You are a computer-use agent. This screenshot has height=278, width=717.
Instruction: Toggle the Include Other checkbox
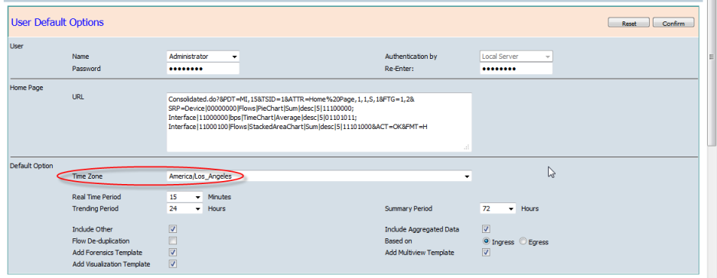click(x=173, y=229)
